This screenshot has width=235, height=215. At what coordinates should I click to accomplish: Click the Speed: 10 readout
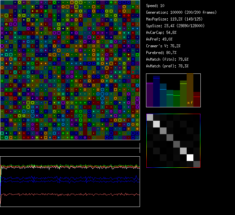click(155, 6)
